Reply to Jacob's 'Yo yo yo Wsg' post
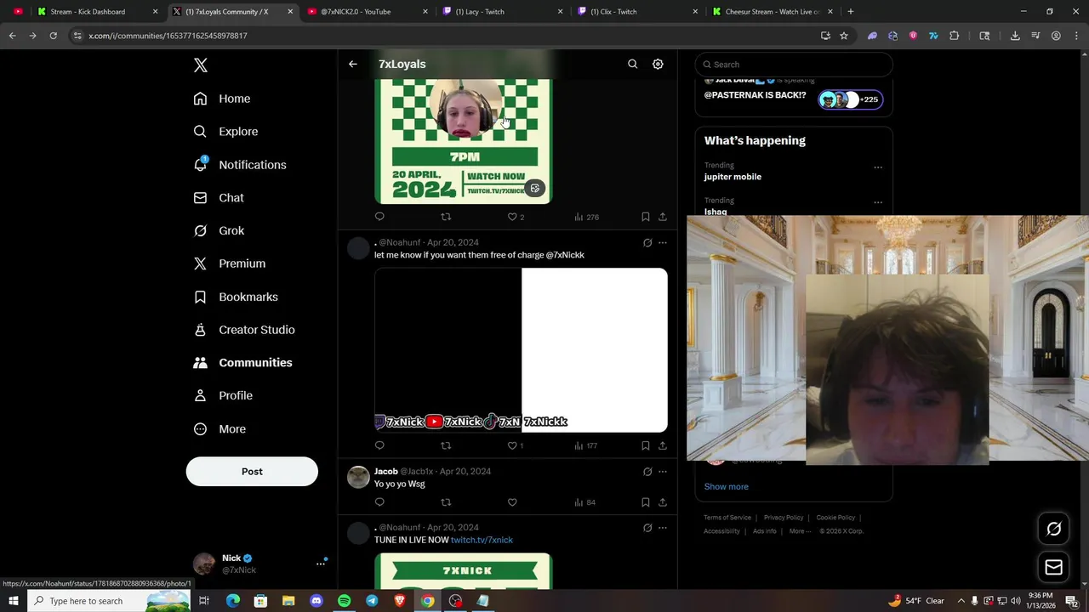Image resolution: width=1089 pixels, height=612 pixels. [x=379, y=502]
